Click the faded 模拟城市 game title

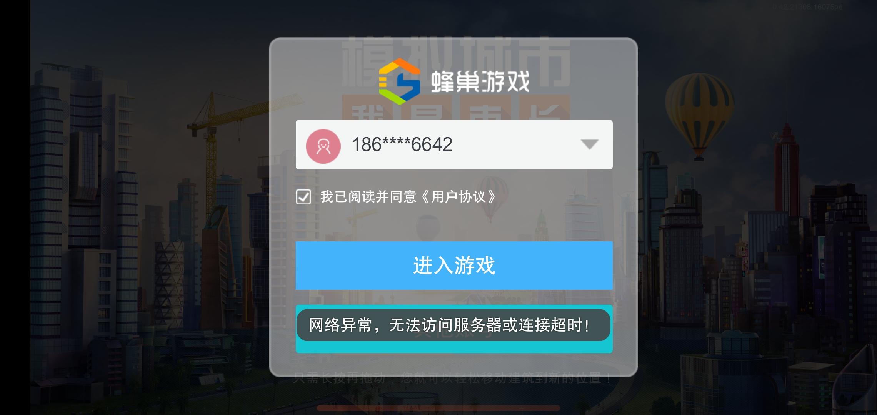pyautogui.click(x=456, y=61)
